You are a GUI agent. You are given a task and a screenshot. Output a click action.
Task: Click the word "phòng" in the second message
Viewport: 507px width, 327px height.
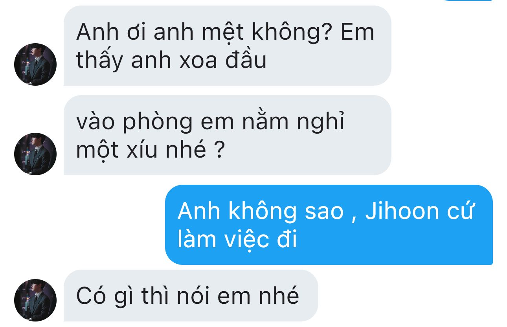pos(158,123)
